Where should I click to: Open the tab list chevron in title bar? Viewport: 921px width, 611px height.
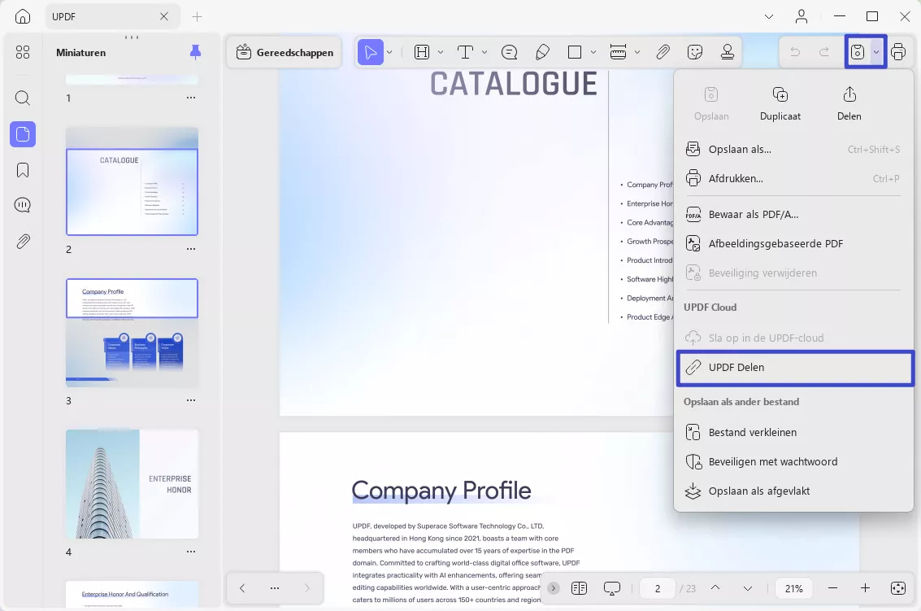pos(769,16)
